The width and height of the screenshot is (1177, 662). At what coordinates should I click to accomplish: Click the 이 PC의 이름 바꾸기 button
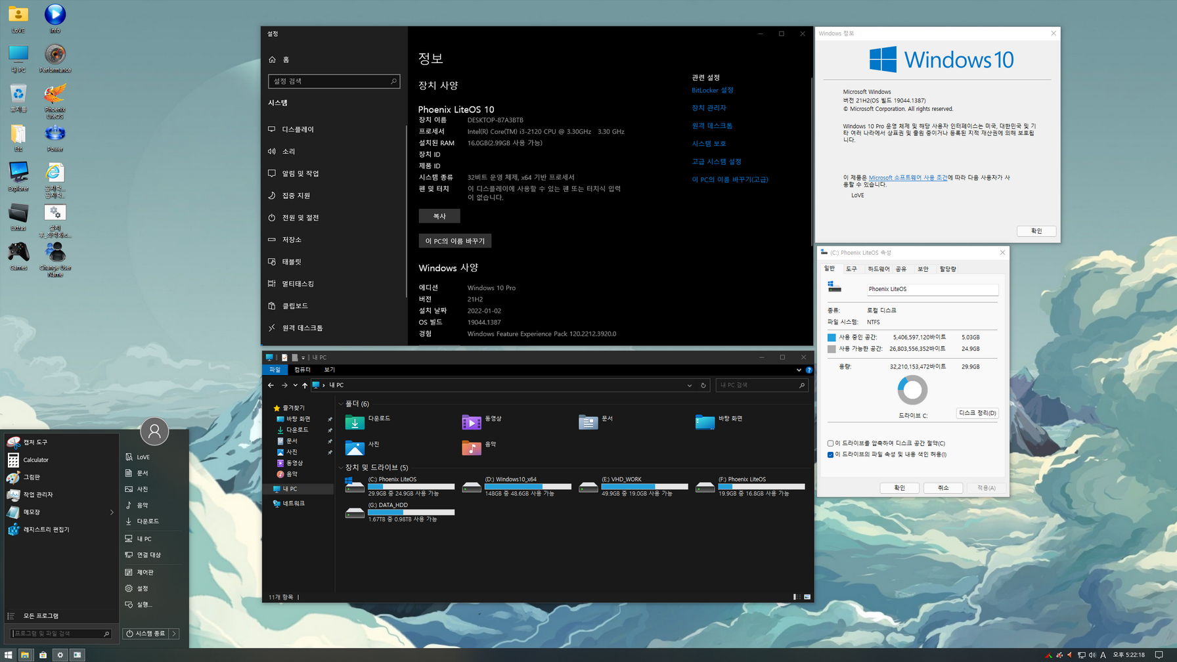[x=455, y=241]
